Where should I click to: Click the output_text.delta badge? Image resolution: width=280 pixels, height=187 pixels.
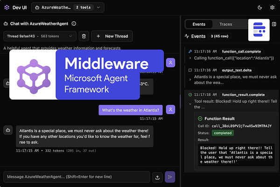pyautogui.click(x=237, y=70)
